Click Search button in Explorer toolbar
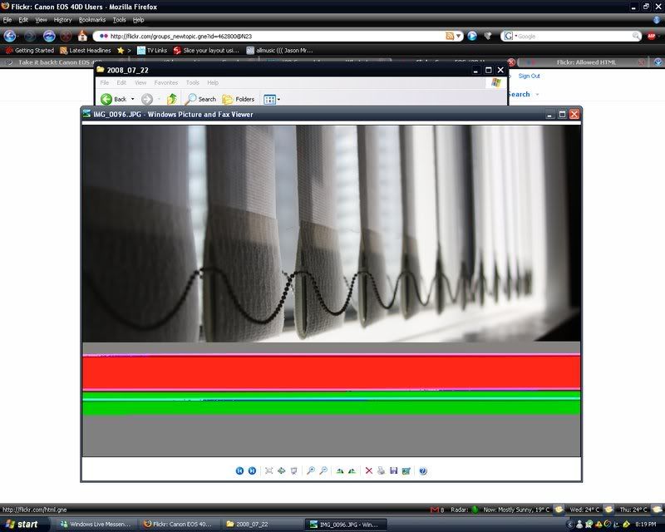 (x=200, y=99)
